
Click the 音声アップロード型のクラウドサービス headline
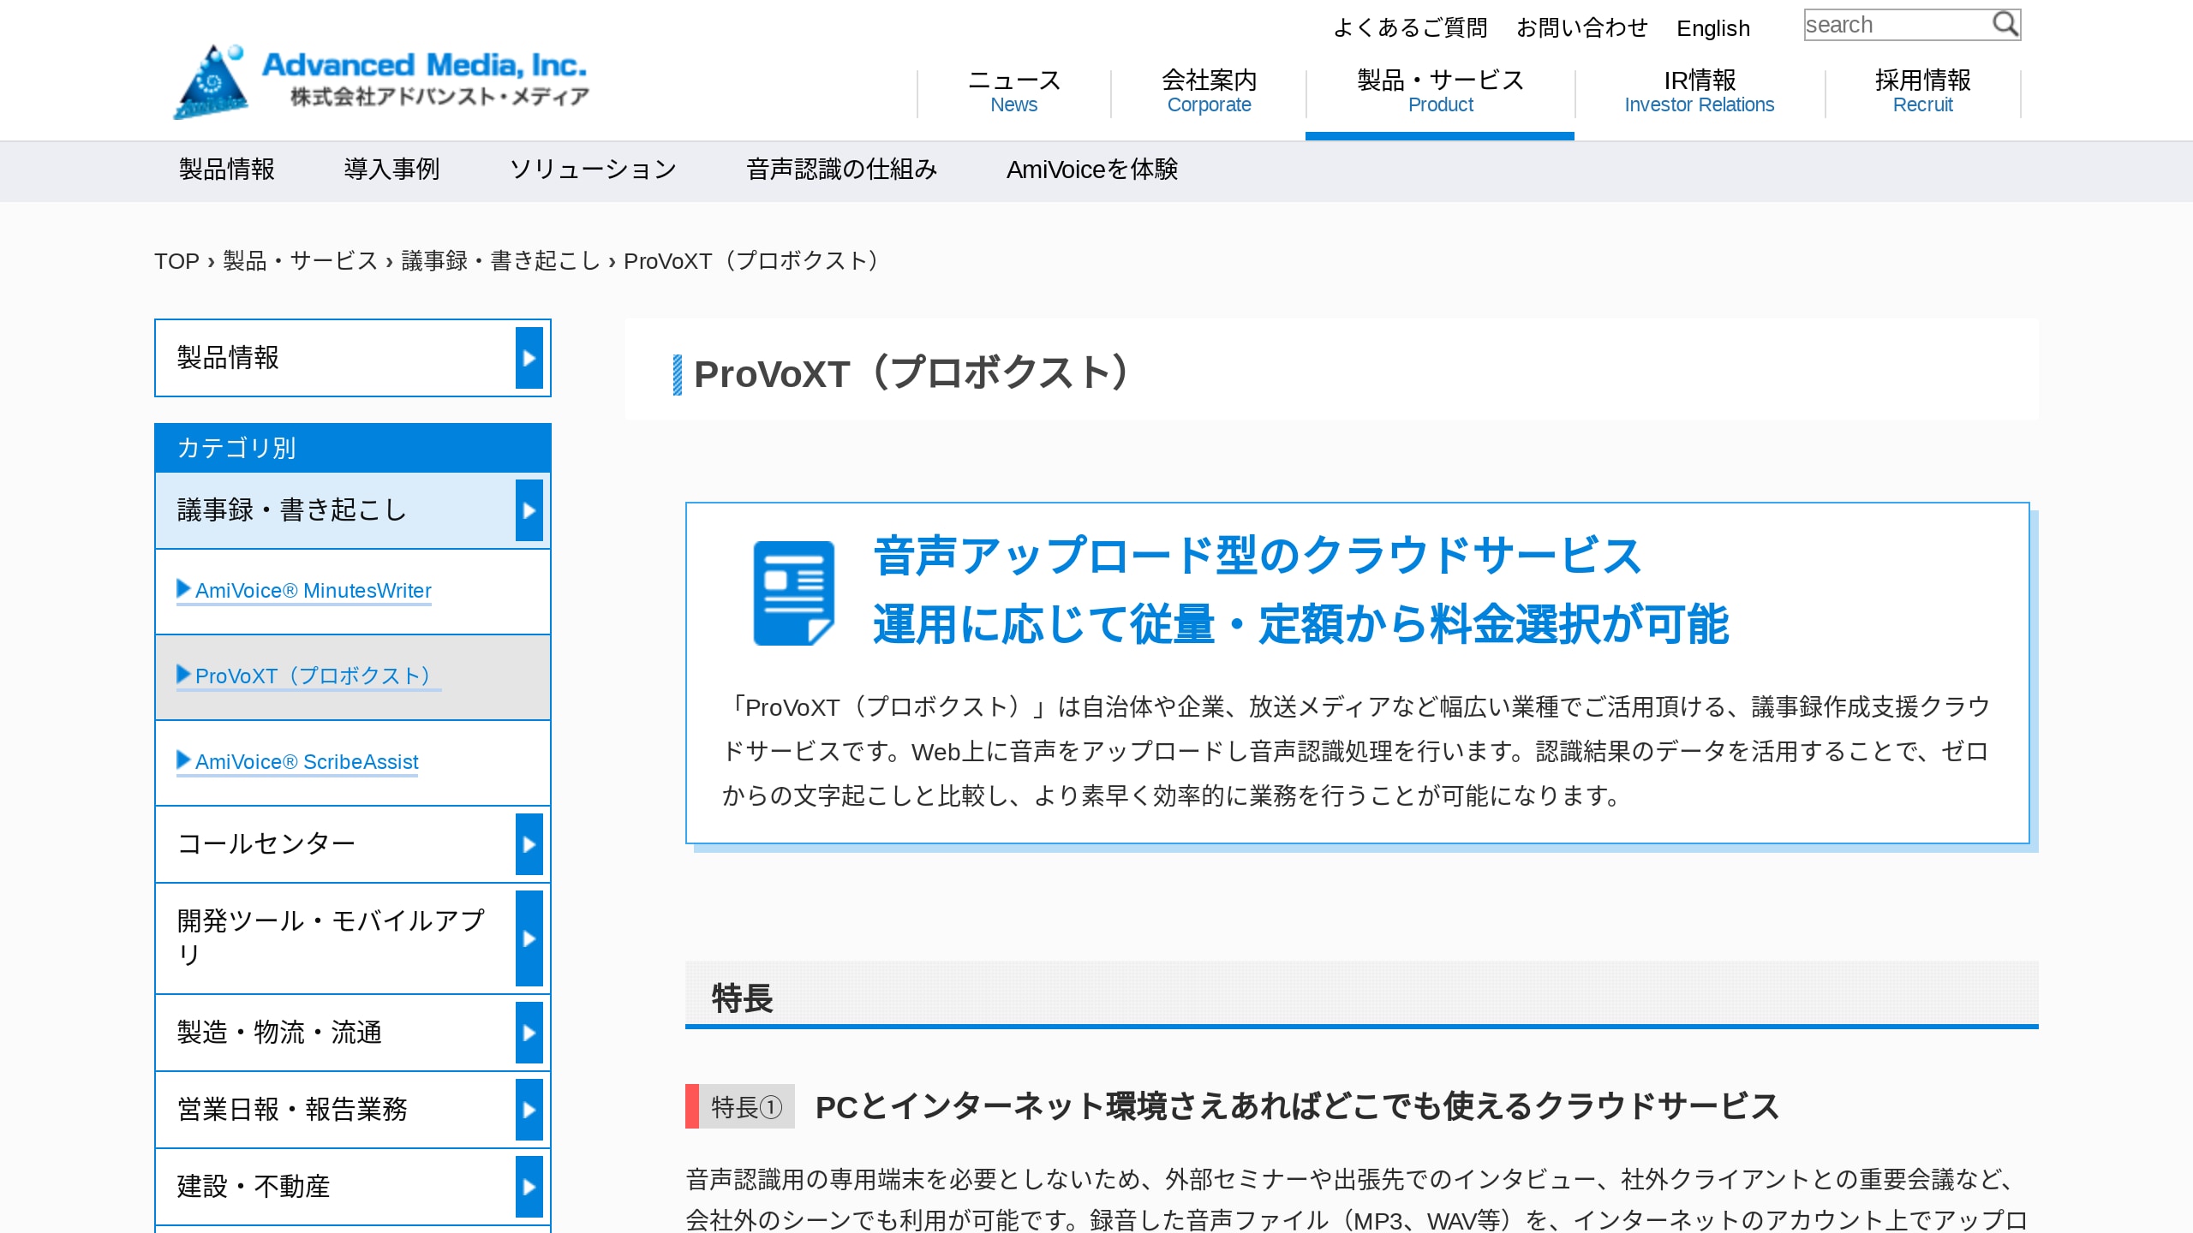[1258, 556]
